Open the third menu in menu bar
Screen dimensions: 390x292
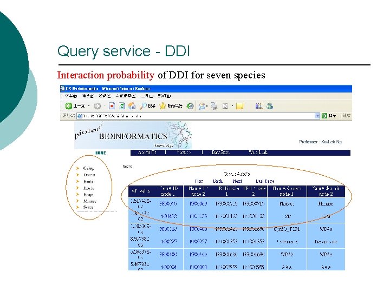[105, 96]
